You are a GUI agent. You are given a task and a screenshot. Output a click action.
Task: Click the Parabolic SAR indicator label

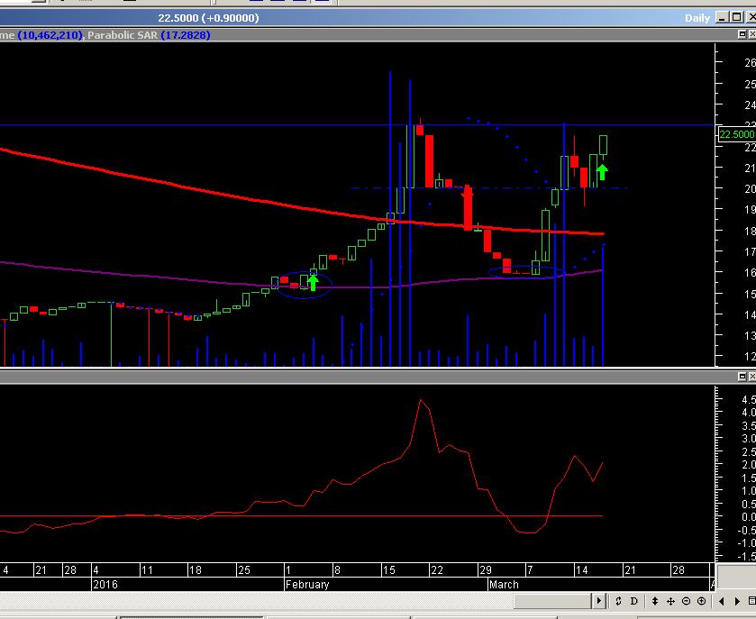point(125,34)
